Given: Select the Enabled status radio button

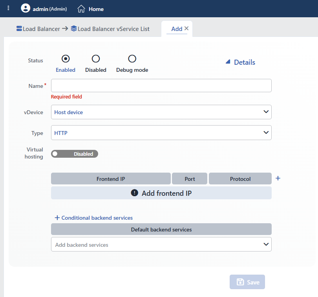Looking at the screenshot, I should coord(66,59).
